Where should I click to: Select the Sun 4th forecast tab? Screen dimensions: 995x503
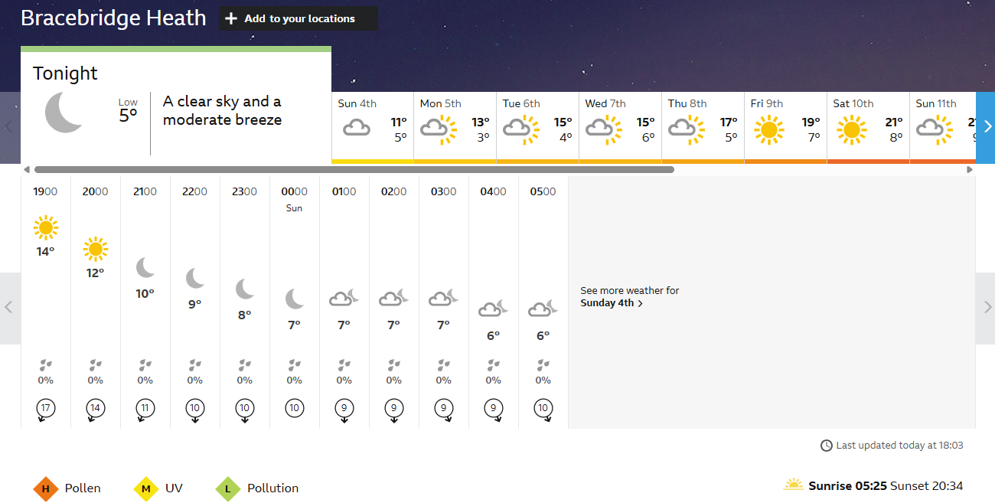point(373,128)
